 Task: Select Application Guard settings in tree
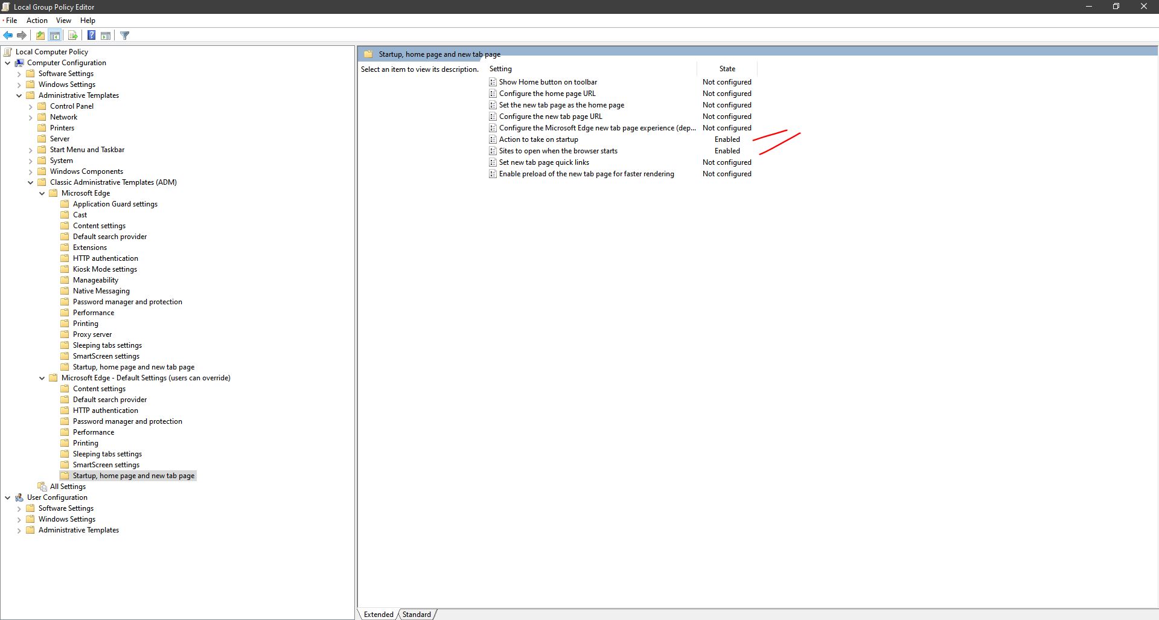[115, 204]
